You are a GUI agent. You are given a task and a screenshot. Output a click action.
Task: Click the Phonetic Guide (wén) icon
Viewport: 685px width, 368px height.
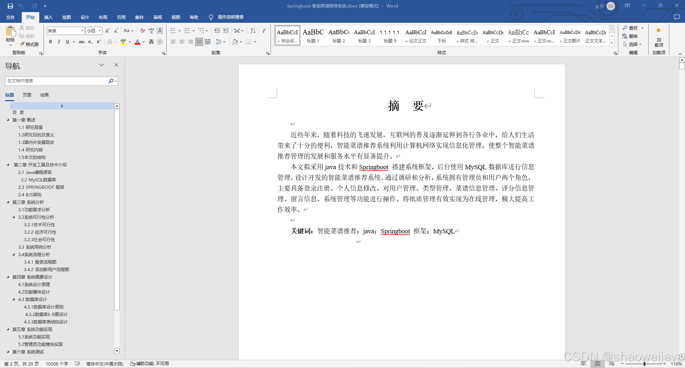[151, 31]
